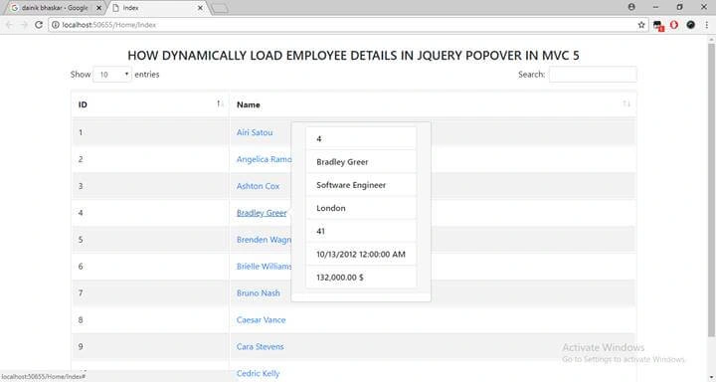This screenshot has width=716, height=382.
Task: Open a new tab button
Action: tap(220, 8)
